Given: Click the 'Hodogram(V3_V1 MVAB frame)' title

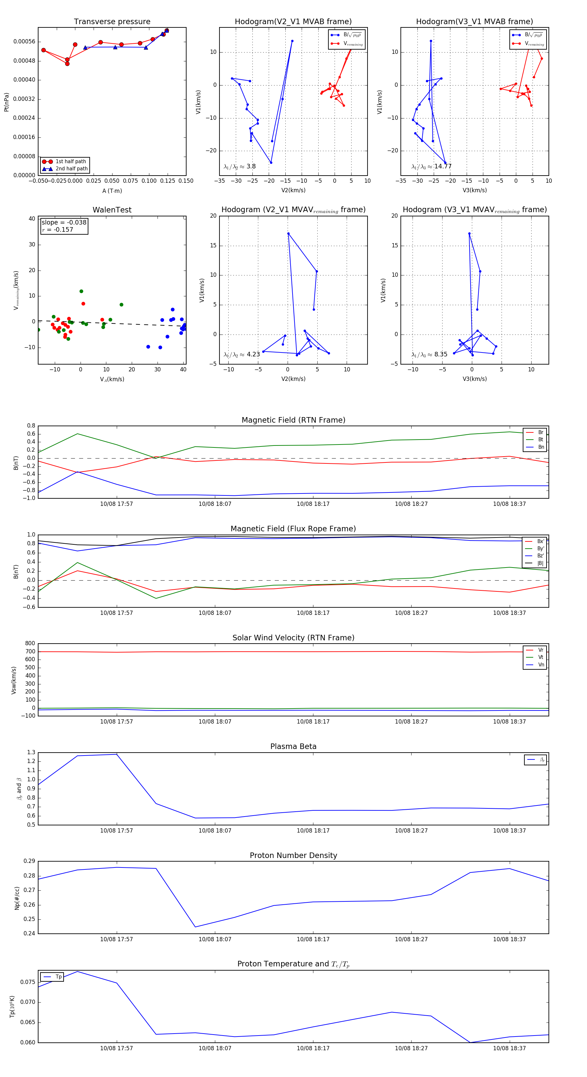Looking at the screenshot, I should pyautogui.click(x=474, y=22).
